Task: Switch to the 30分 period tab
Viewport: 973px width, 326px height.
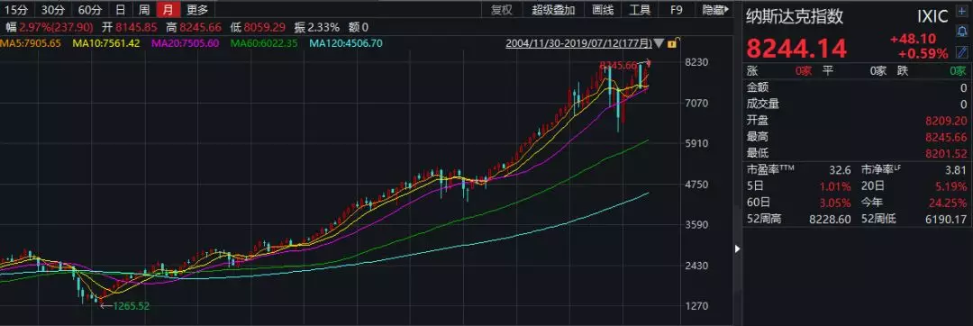Action: (x=53, y=10)
